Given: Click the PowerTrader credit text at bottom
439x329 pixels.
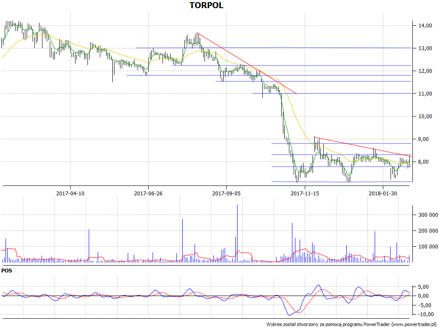Looking at the screenshot, I should point(352,325).
